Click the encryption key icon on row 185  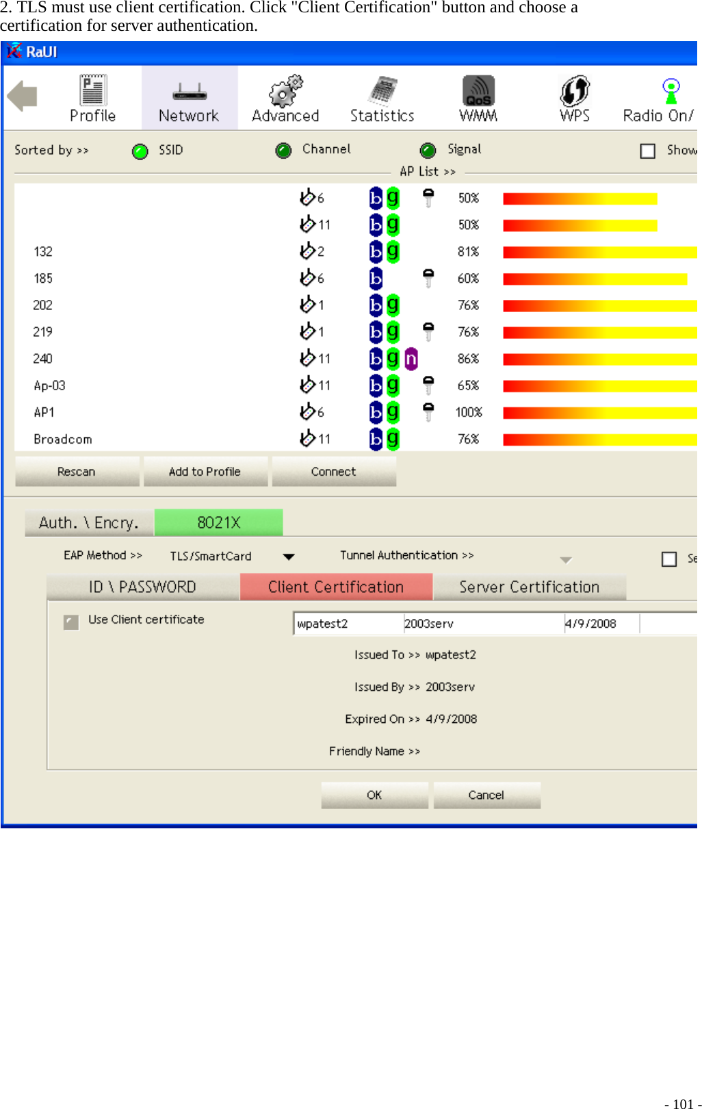coord(428,279)
